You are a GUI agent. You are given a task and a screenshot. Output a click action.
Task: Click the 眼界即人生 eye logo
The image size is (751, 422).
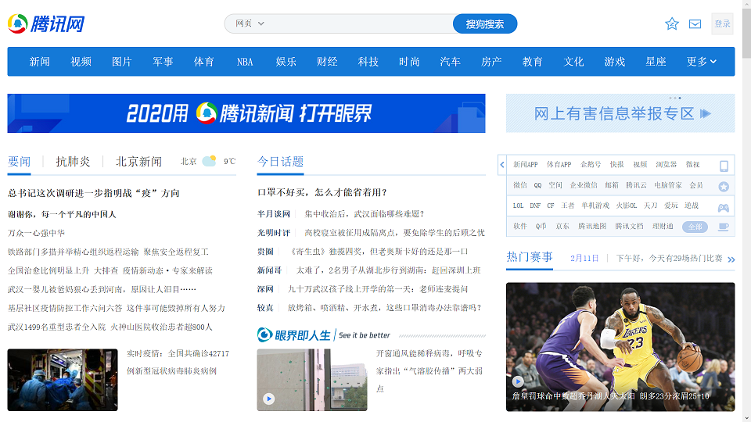pyautogui.click(x=265, y=334)
